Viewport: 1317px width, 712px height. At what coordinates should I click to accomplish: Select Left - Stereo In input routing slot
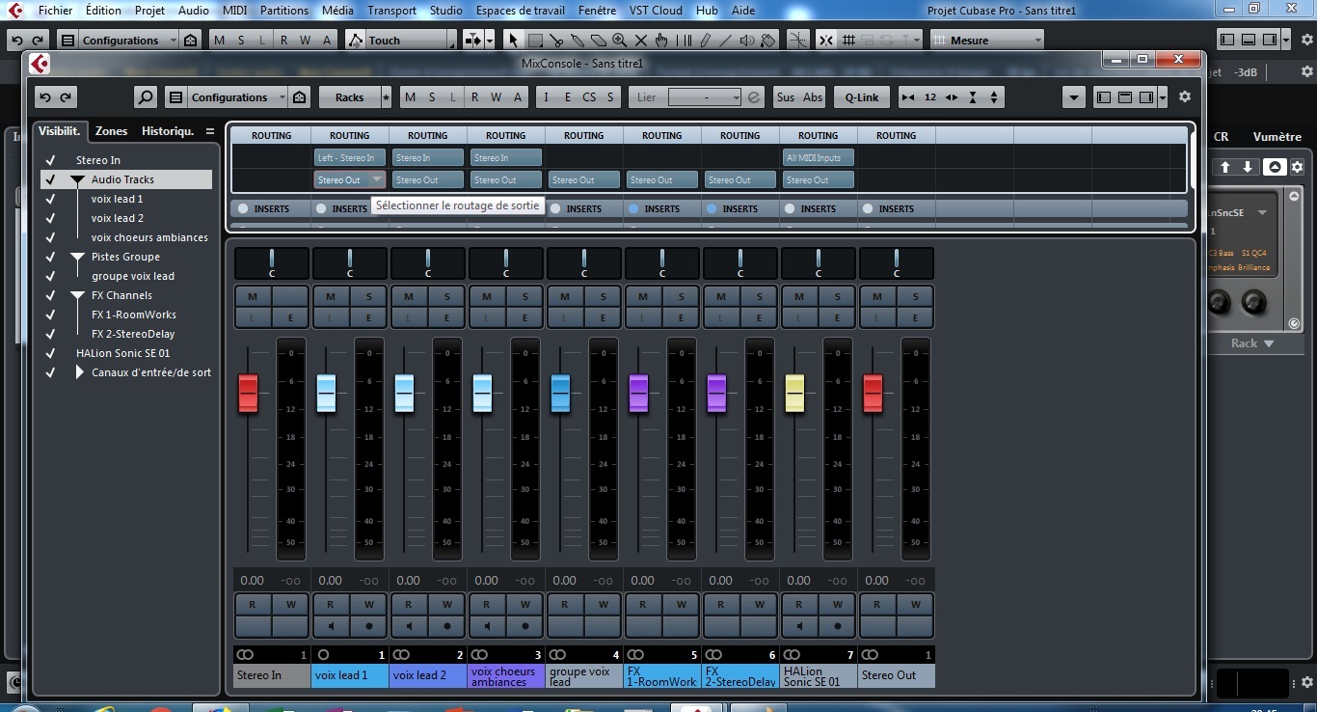[350, 158]
